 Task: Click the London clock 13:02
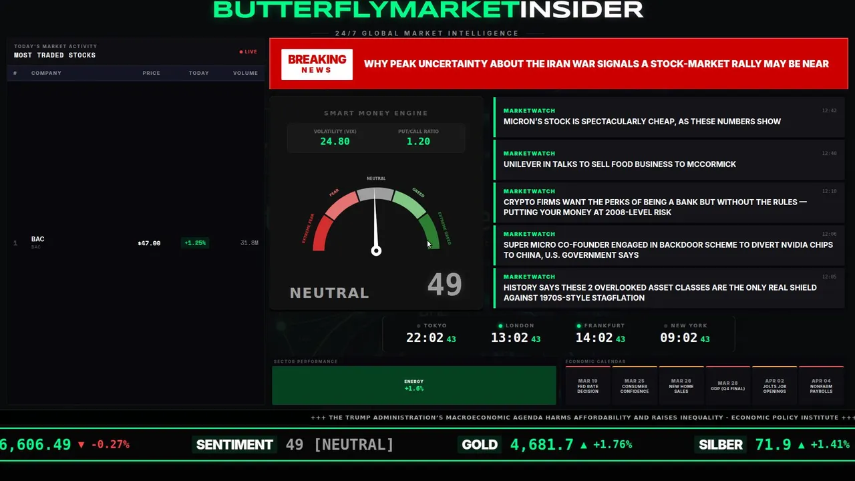pos(510,338)
